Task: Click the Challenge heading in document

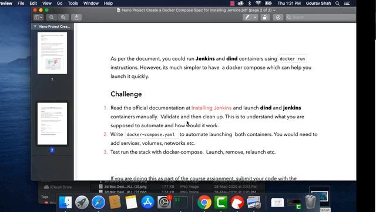Action: point(126,94)
